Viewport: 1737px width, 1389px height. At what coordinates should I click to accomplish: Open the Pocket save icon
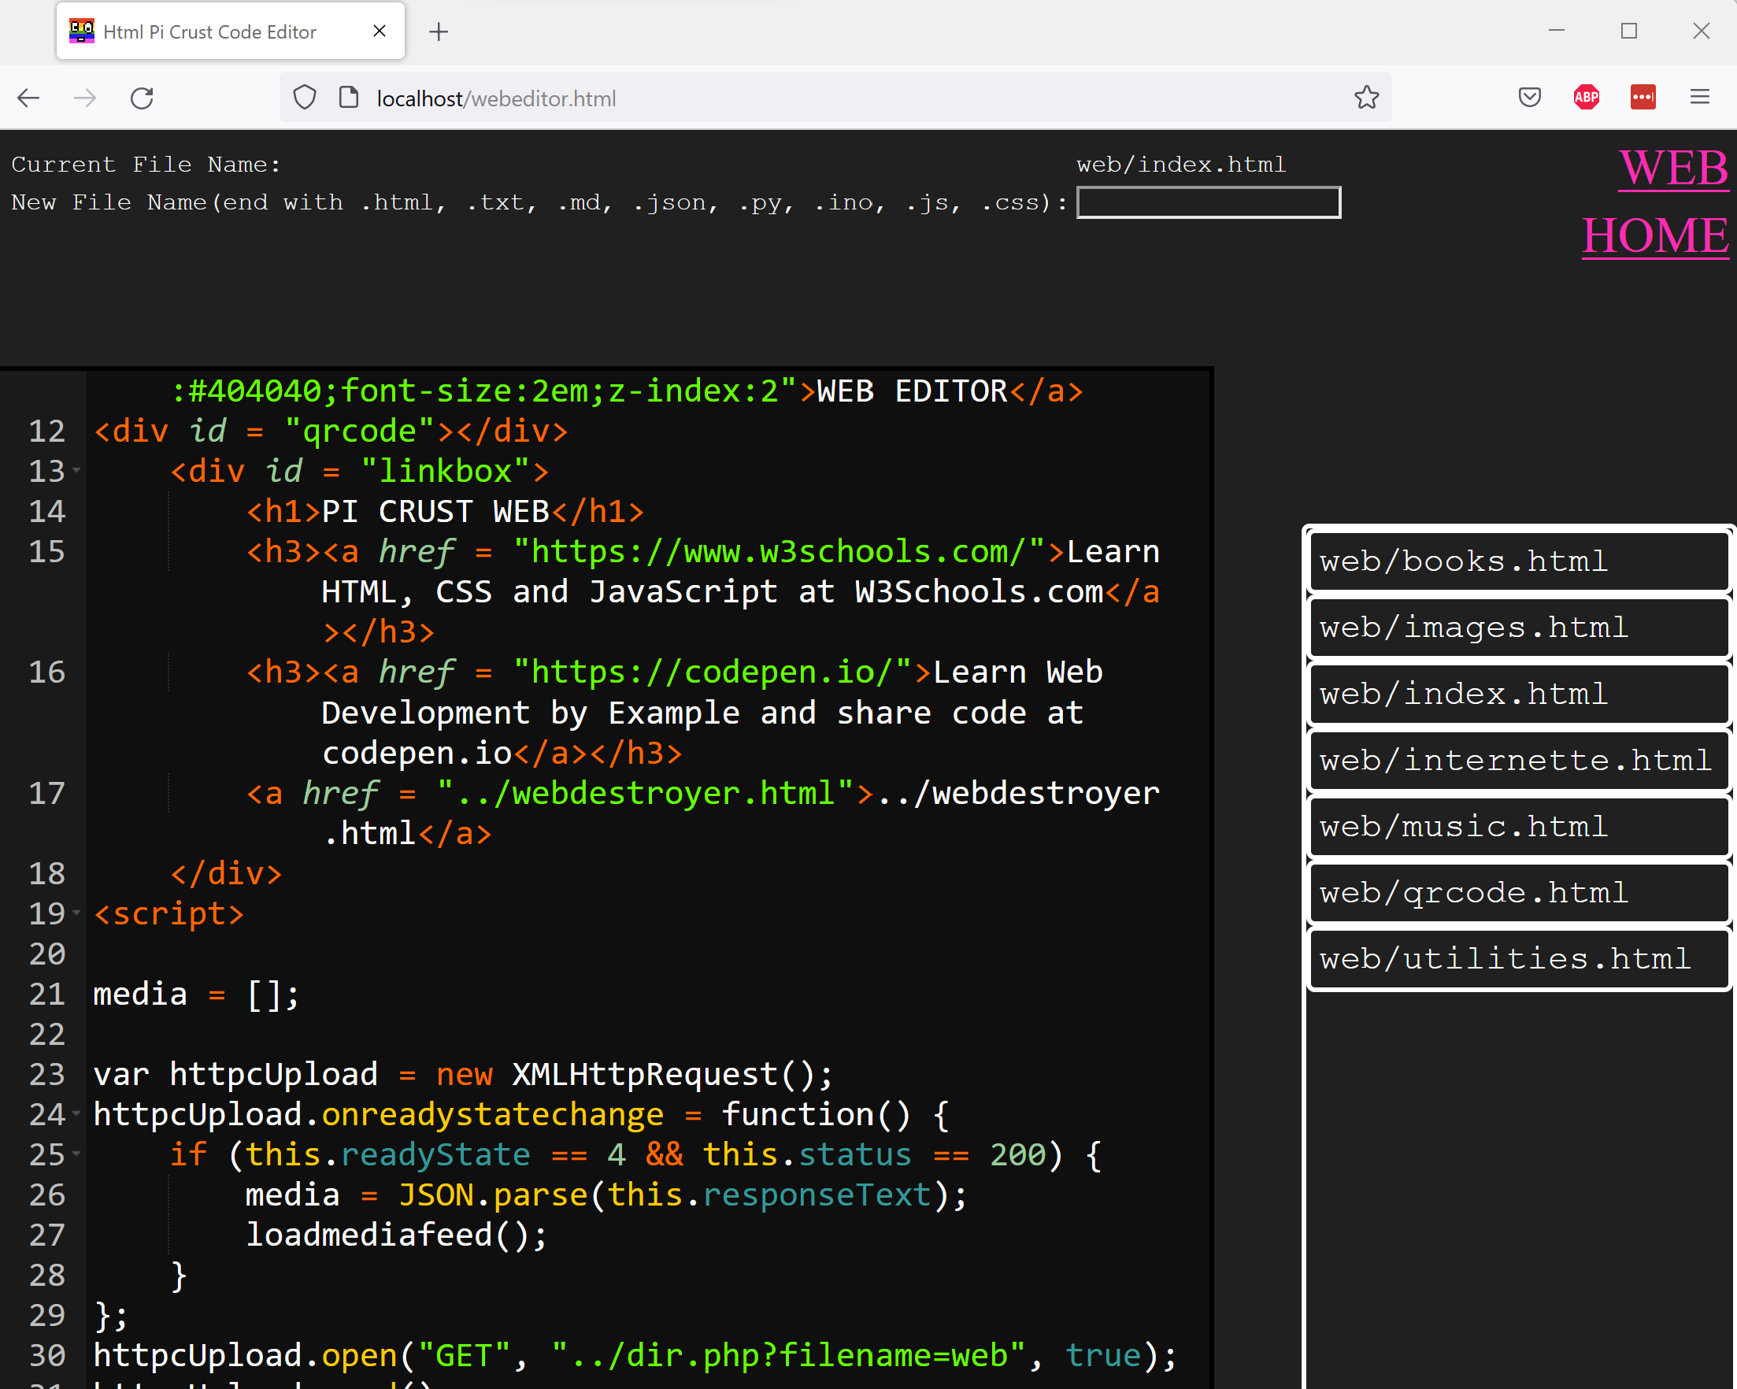tap(1529, 98)
